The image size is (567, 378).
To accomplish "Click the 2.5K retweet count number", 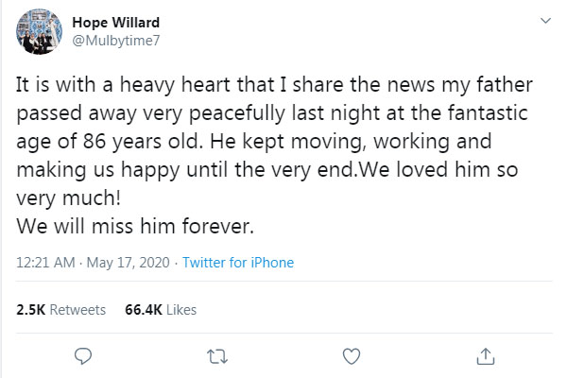I will 31,309.
